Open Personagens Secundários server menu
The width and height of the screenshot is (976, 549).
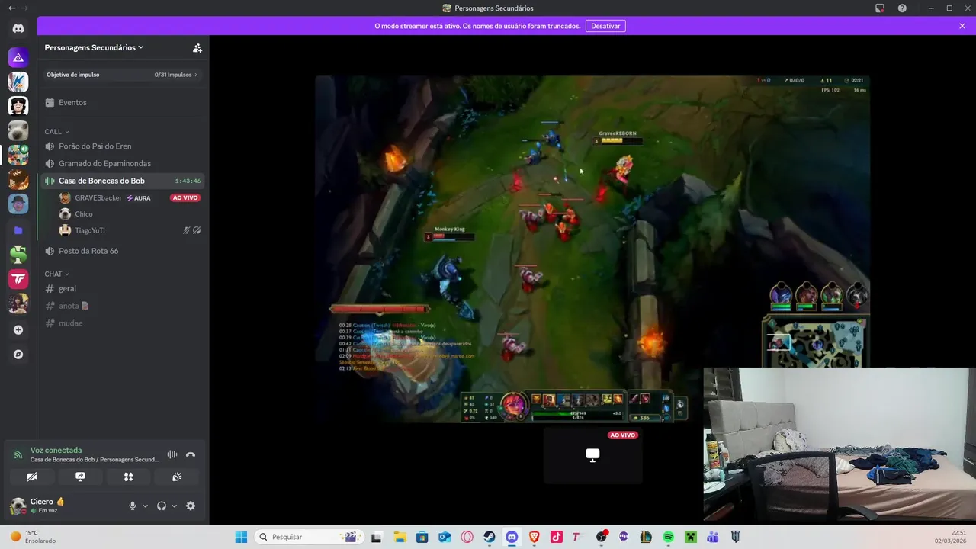[95, 47]
